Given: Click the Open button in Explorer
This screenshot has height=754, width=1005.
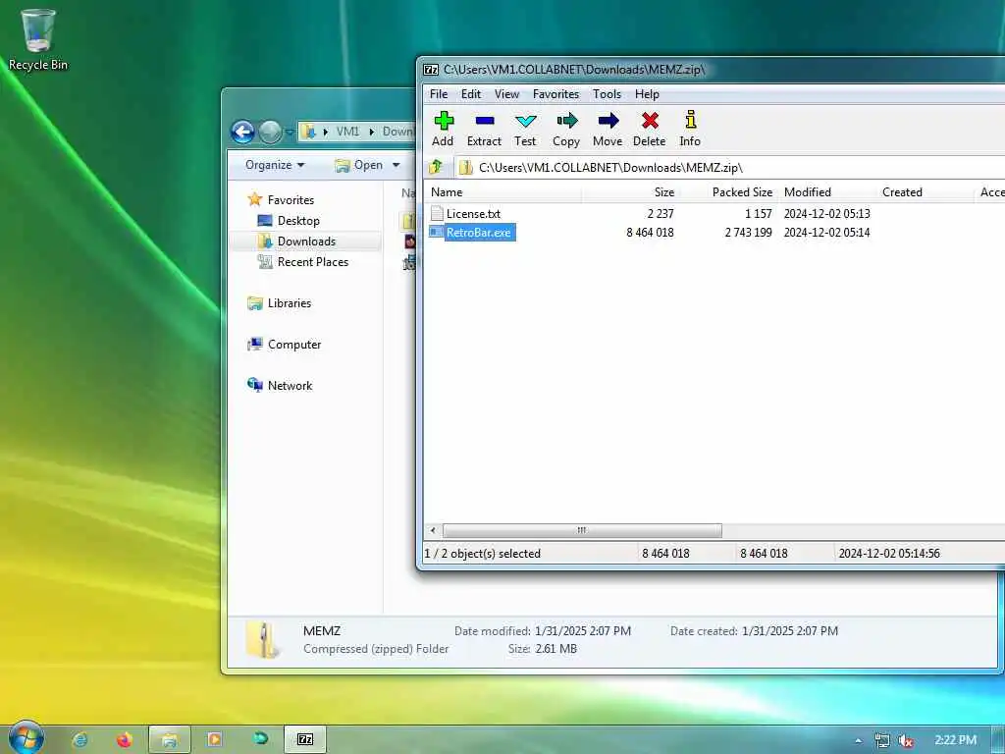Looking at the screenshot, I should click(359, 165).
